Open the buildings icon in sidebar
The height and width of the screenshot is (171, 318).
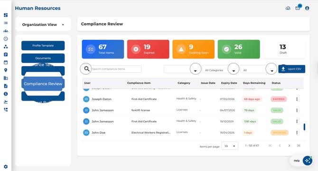(x=6, y=78)
